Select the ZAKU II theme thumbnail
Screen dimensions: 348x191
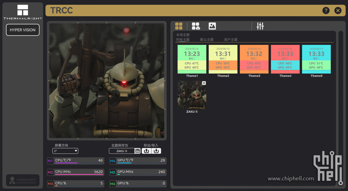pyautogui.click(x=192, y=95)
